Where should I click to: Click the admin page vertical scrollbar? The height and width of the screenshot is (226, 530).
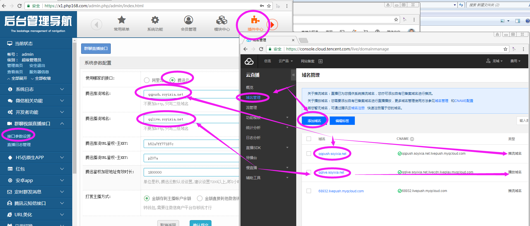coord(74,111)
